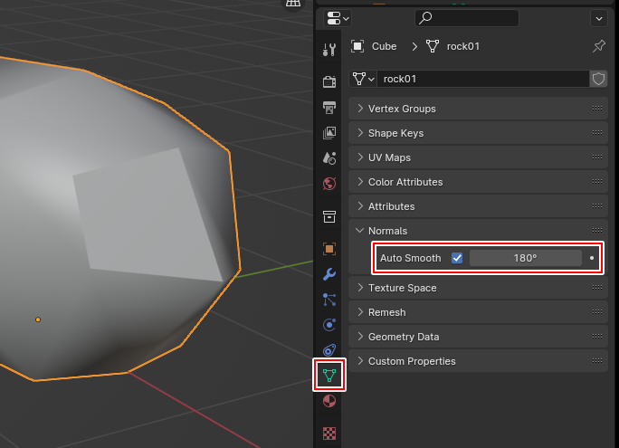Screen dimensions: 619x448
Task: Click the Auto Smooth 180° angle field
Action: point(525,258)
